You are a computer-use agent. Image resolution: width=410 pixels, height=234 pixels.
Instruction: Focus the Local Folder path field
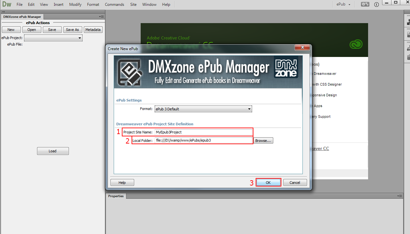point(203,141)
